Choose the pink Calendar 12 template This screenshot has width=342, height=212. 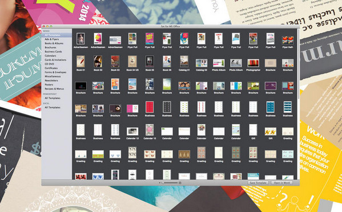point(150,130)
